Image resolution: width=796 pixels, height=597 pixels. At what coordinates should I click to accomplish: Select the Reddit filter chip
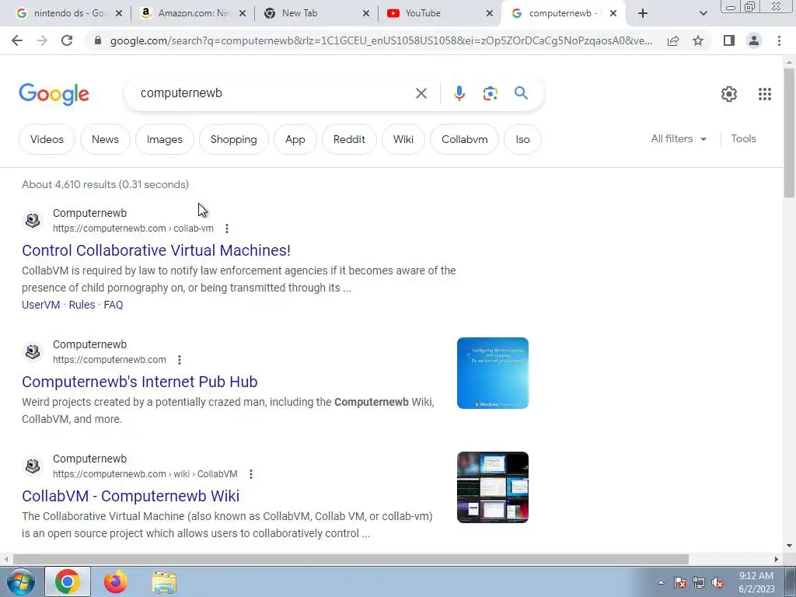point(349,139)
